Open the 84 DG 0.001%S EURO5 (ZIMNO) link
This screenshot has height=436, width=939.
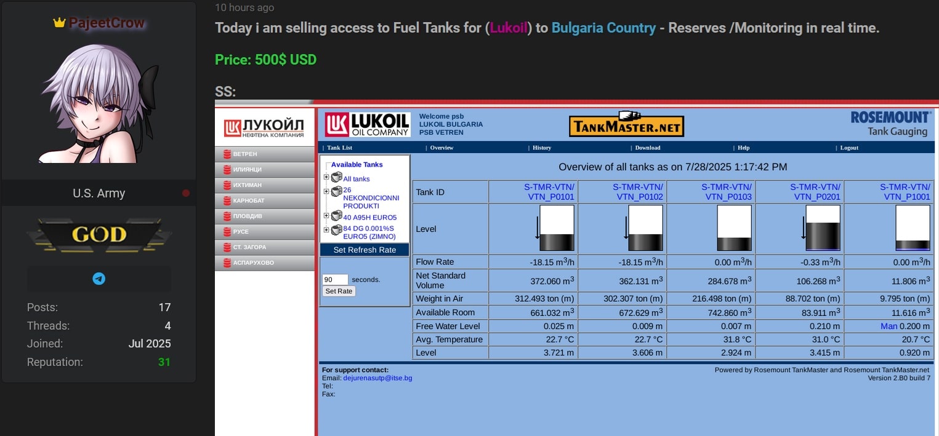369,232
